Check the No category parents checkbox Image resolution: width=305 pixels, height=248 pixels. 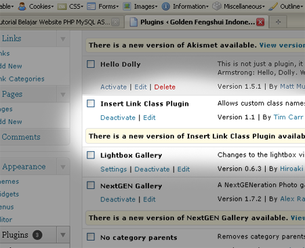[91, 237]
